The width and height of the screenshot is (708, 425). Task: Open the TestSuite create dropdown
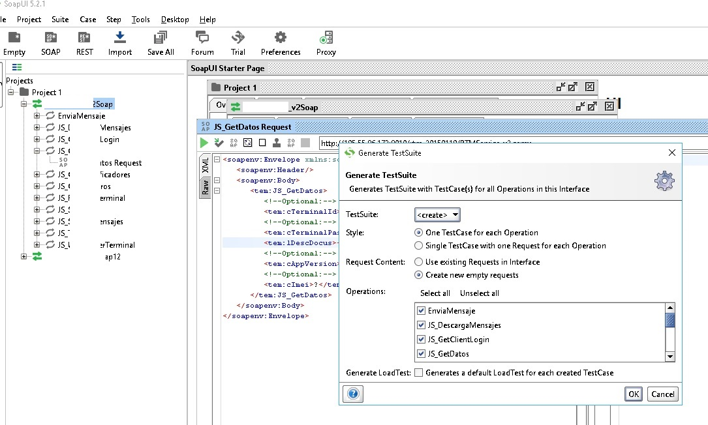(x=437, y=215)
